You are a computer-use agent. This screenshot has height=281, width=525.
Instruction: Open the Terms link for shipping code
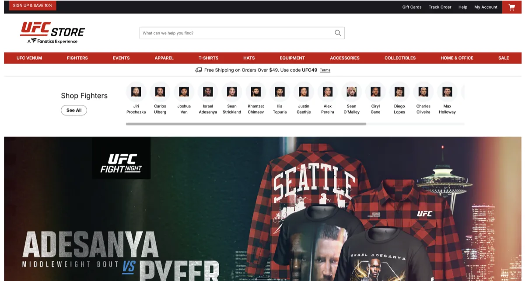click(x=325, y=70)
